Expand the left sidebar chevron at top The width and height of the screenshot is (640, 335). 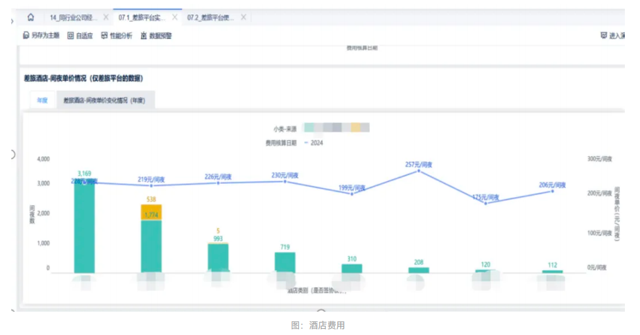12,21
